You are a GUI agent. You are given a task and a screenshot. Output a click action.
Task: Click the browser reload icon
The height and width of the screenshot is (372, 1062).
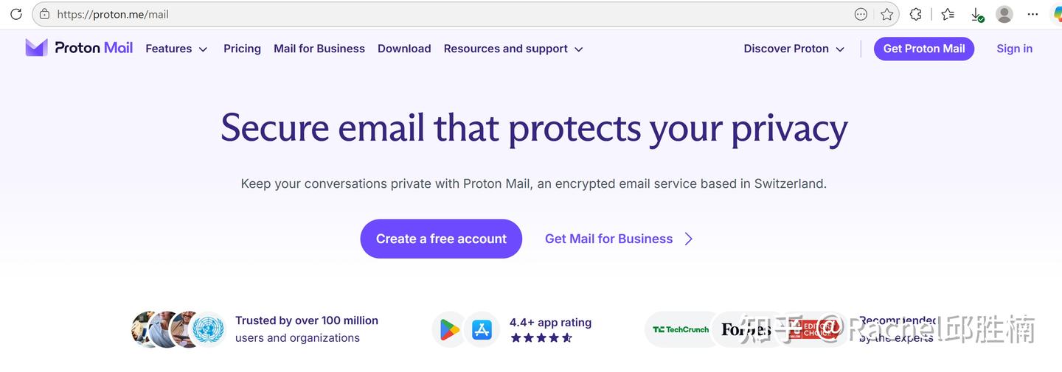tap(15, 14)
